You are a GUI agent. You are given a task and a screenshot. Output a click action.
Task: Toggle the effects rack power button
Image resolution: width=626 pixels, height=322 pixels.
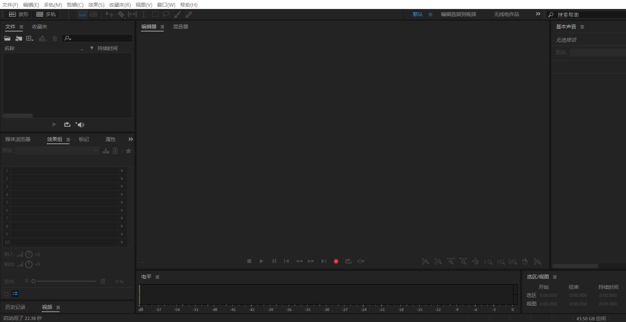(6, 293)
